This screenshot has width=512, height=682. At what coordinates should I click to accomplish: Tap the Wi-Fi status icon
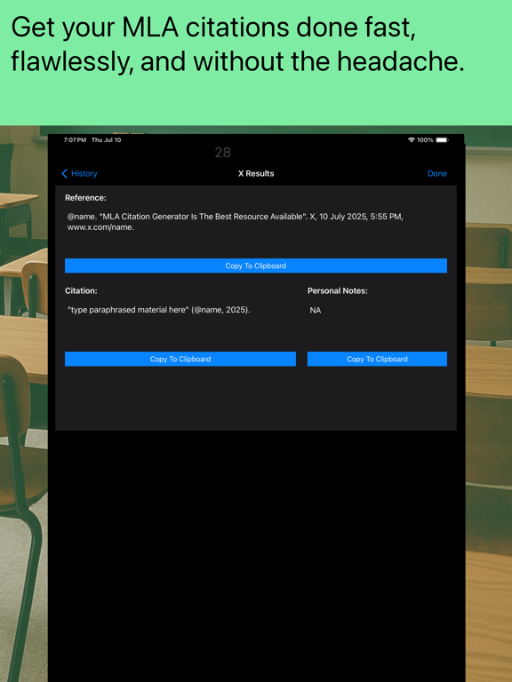point(411,140)
